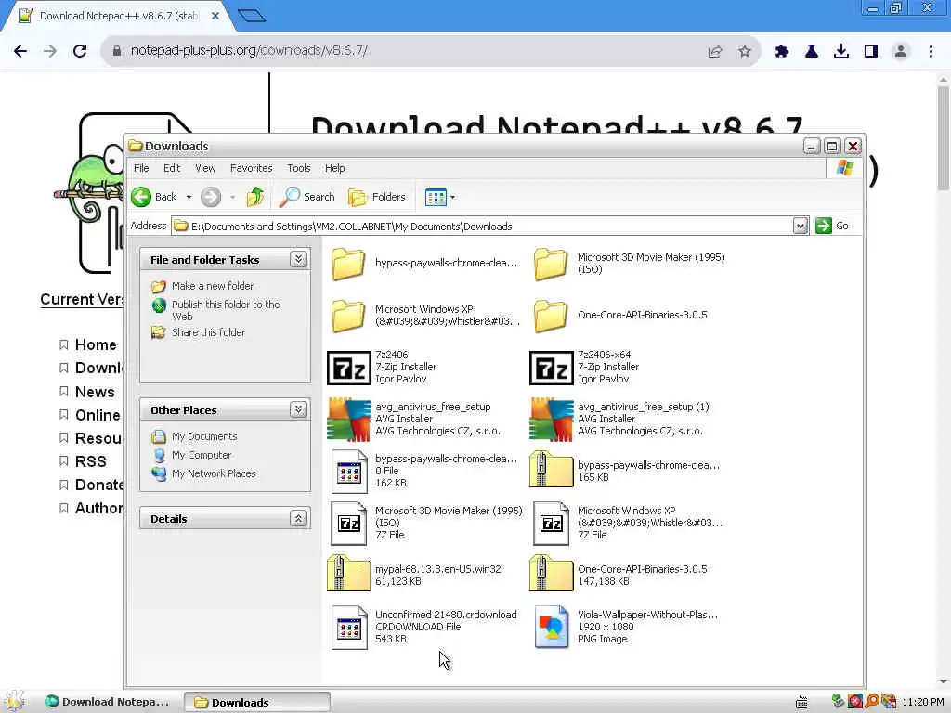Open the Edit menu
Viewport: 951px width, 713px height.
tap(172, 168)
